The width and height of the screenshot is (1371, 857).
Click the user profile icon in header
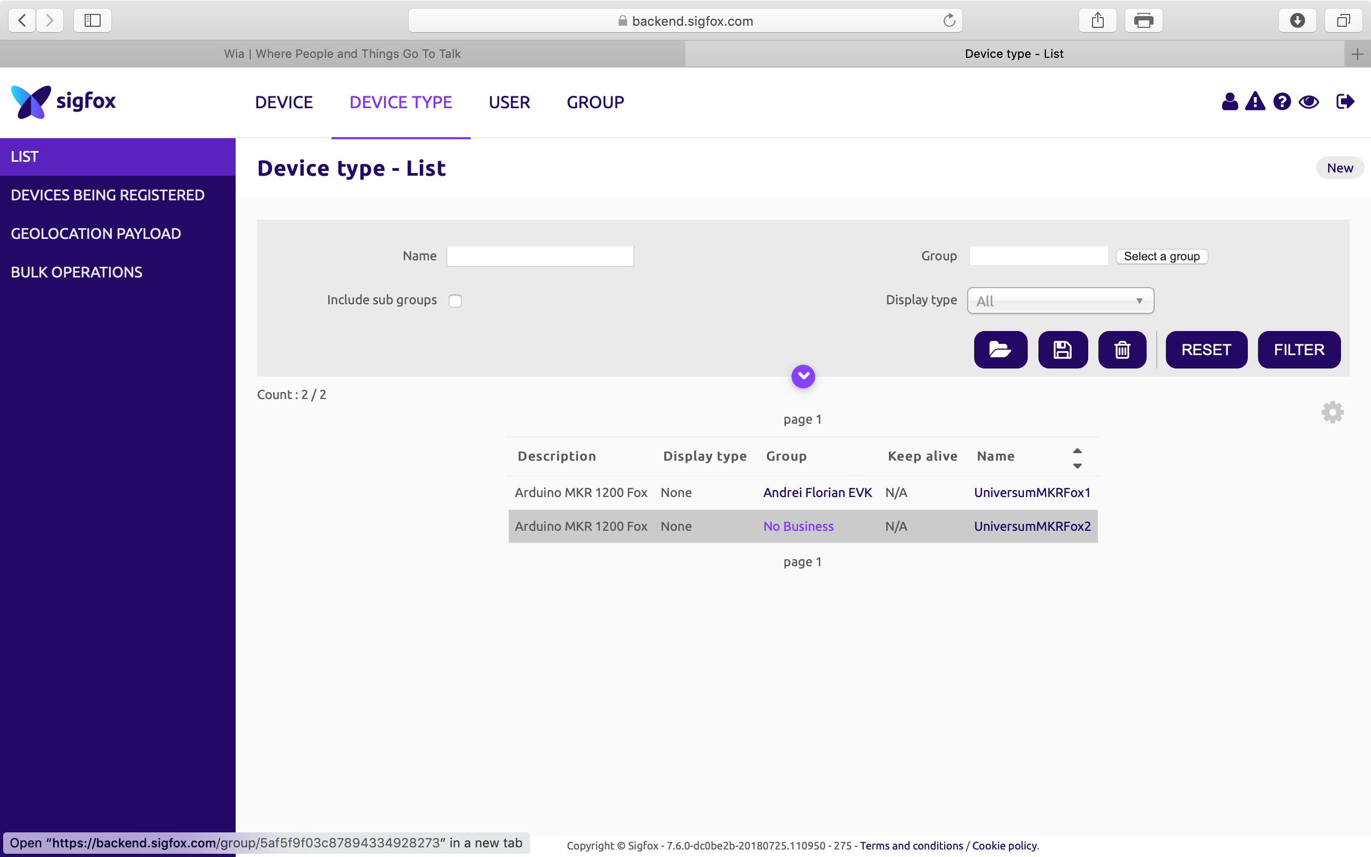[x=1230, y=102]
